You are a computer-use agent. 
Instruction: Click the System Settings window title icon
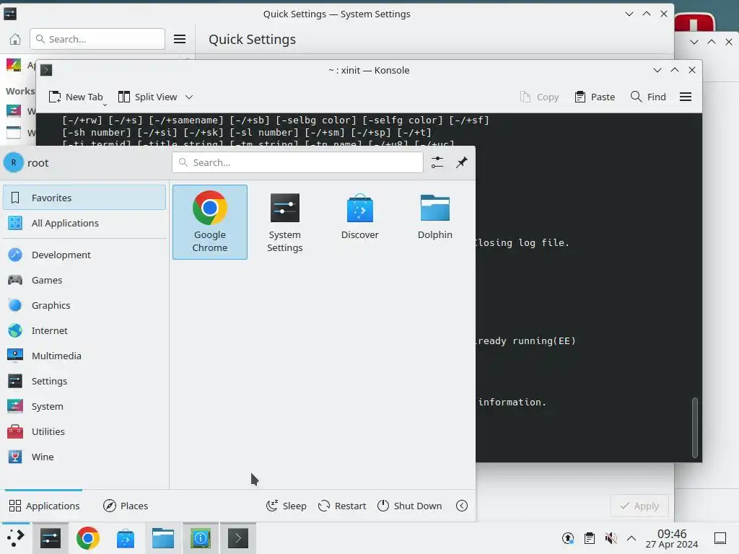coord(10,14)
